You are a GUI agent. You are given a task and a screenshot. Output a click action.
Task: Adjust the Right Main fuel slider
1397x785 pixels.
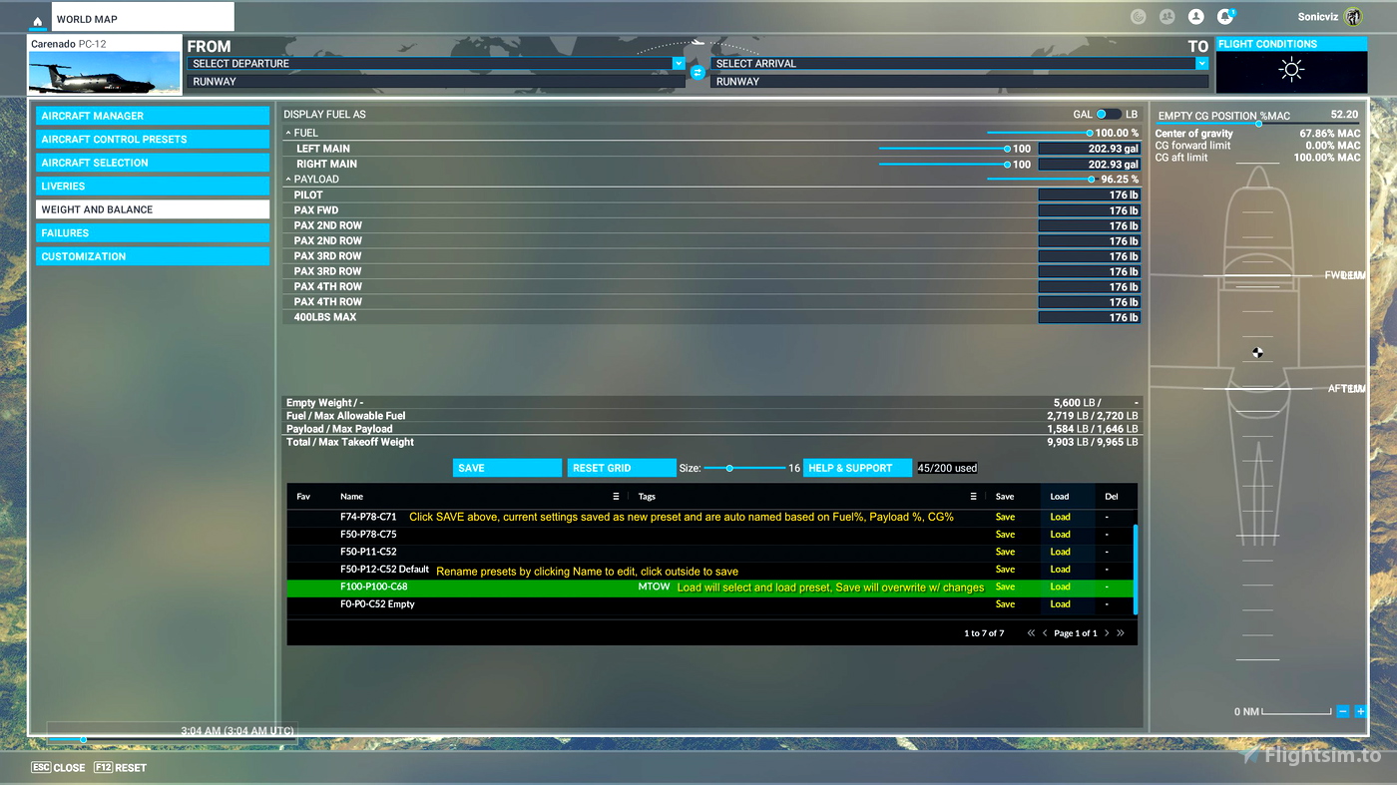[944, 164]
